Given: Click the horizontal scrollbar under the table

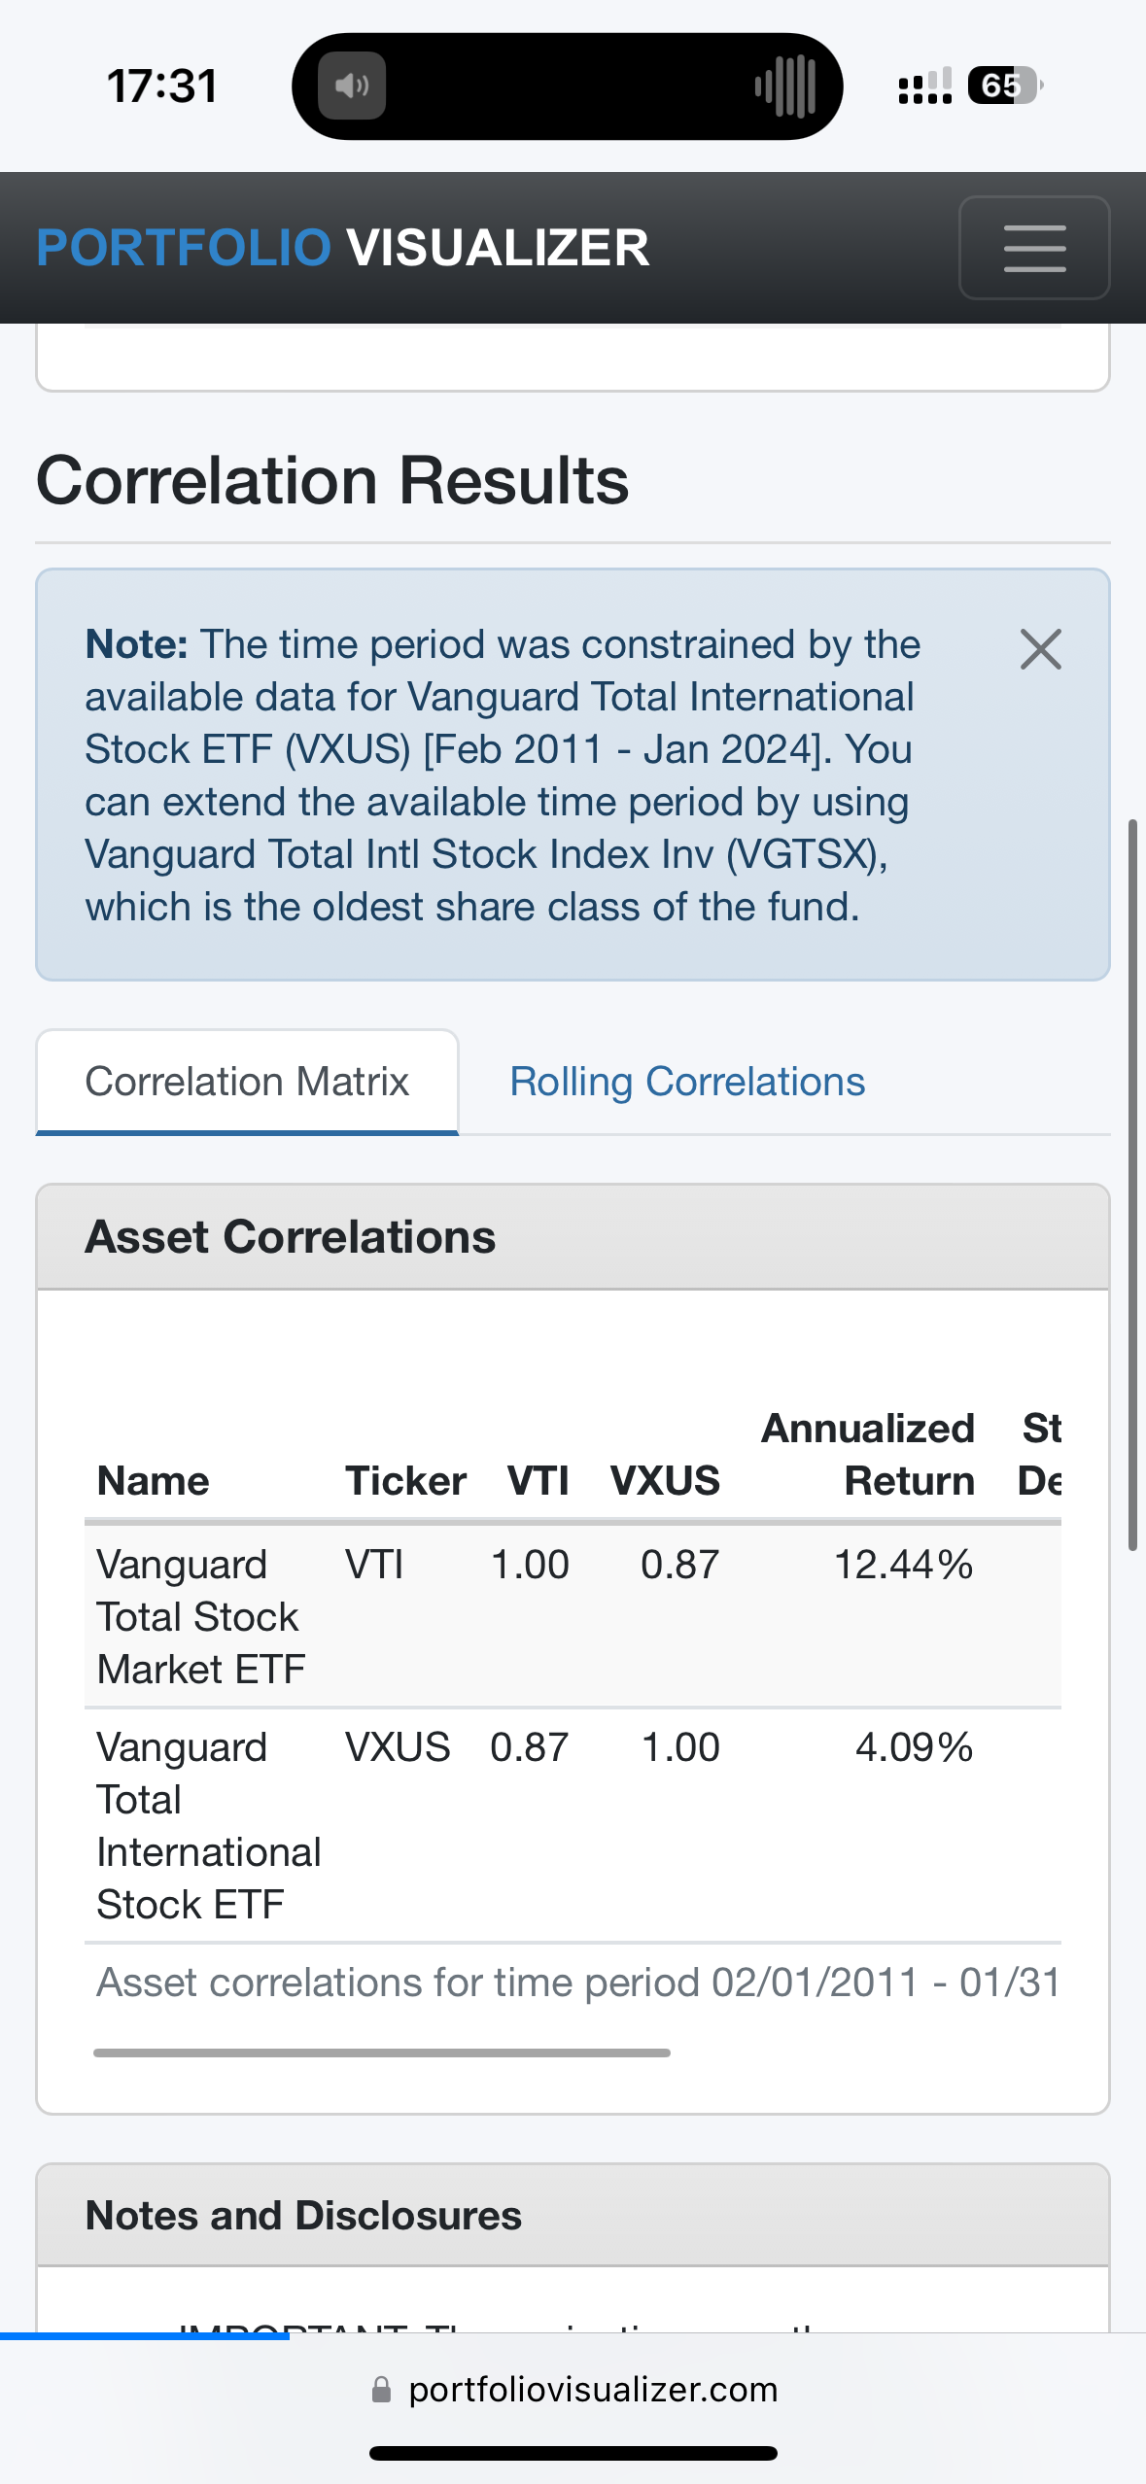Looking at the screenshot, I should click(x=381, y=2053).
